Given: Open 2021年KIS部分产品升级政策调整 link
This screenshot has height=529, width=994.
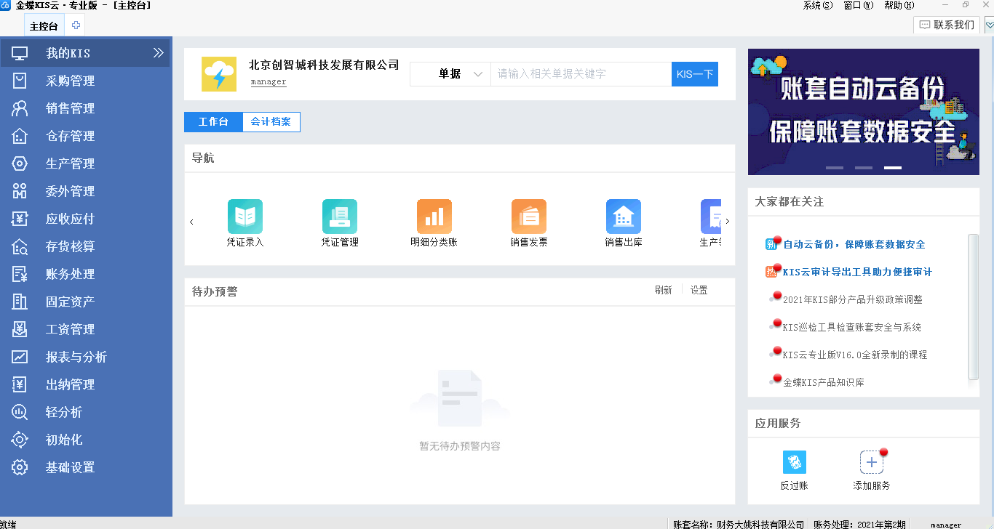Looking at the screenshot, I should coord(853,299).
